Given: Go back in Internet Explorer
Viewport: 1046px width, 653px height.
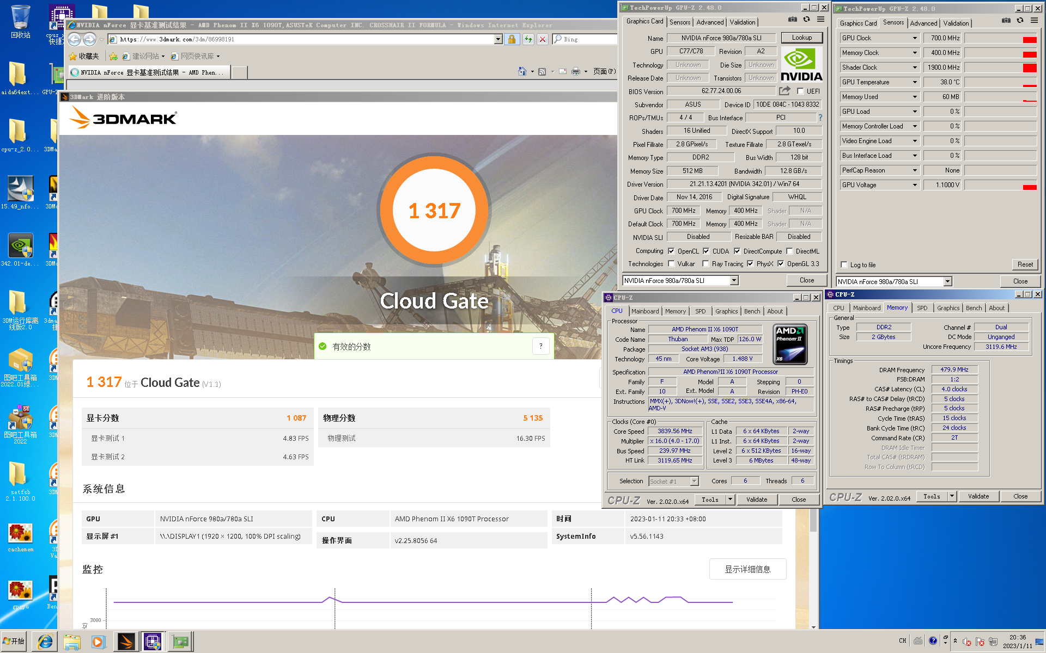Looking at the screenshot, I should pyautogui.click(x=75, y=39).
